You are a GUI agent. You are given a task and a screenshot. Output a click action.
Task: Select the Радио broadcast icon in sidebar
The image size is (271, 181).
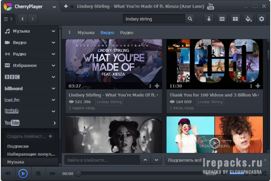(7, 54)
